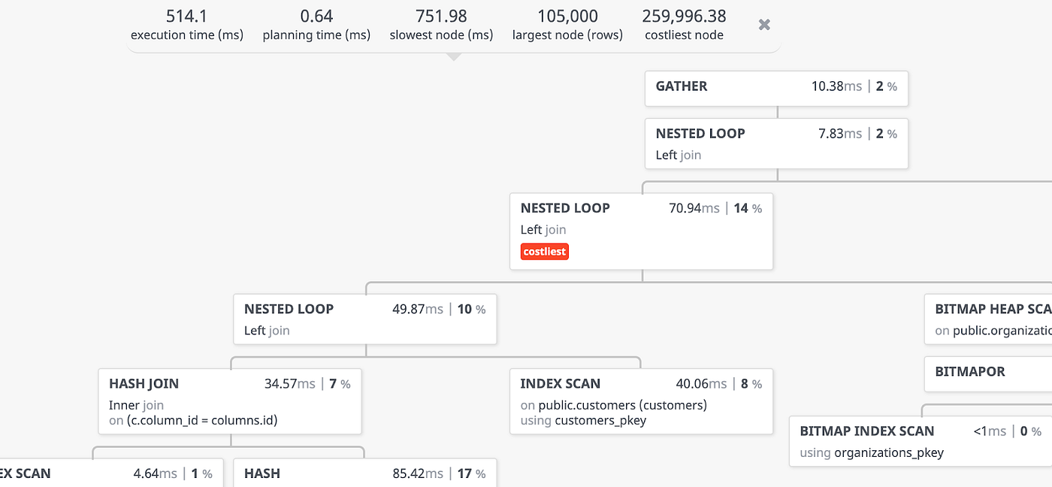Click the 'customers_pkey' index name
1052x487 pixels.
pos(600,421)
